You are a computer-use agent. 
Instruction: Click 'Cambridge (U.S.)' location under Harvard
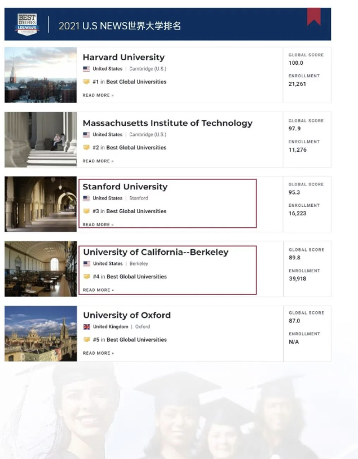148,69
